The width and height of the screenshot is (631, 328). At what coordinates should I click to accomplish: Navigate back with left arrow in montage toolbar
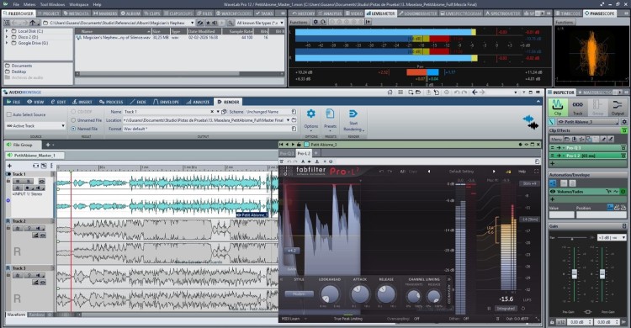[475, 93]
